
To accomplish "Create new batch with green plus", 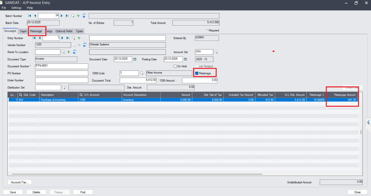I will point(78,16).
